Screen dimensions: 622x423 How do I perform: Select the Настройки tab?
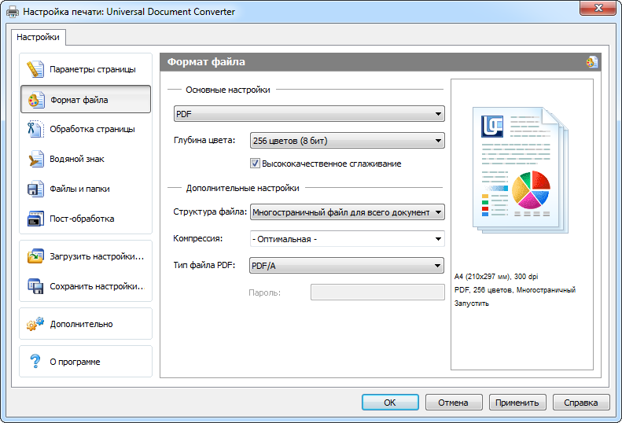tap(38, 37)
